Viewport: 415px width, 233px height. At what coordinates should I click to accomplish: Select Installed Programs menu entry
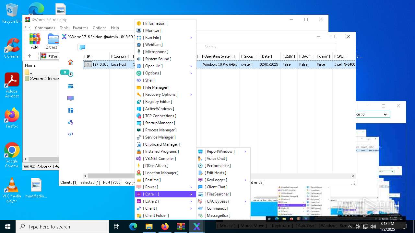[165, 151]
